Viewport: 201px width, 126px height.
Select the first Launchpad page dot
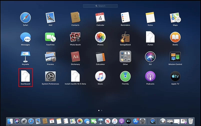coord(99,110)
